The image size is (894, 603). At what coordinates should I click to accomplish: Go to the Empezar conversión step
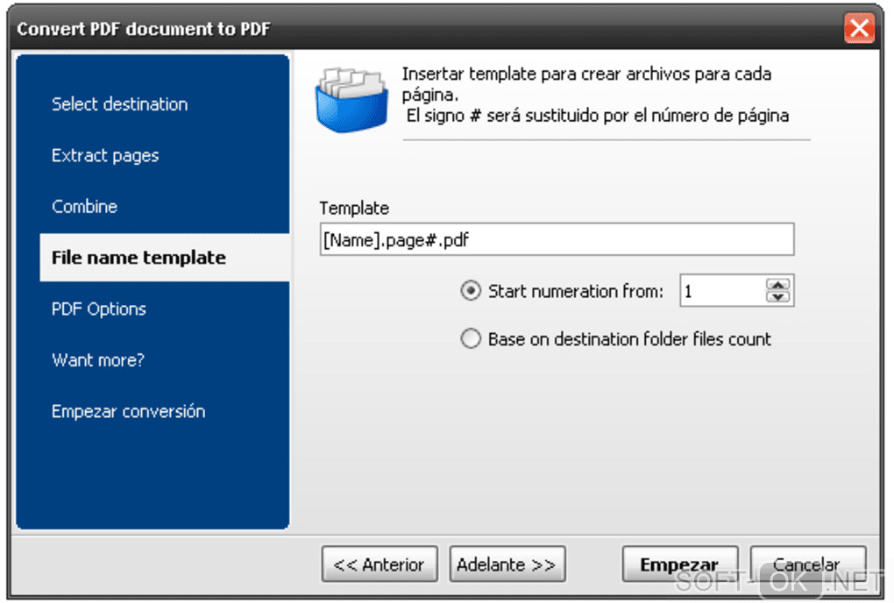pyautogui.click(x=128, y=412)
